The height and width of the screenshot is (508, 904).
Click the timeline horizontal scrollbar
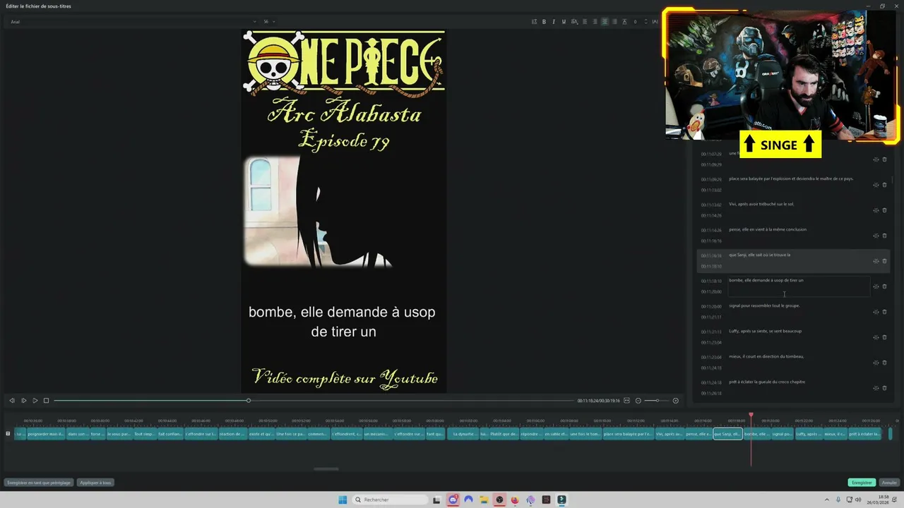(326, 468)
